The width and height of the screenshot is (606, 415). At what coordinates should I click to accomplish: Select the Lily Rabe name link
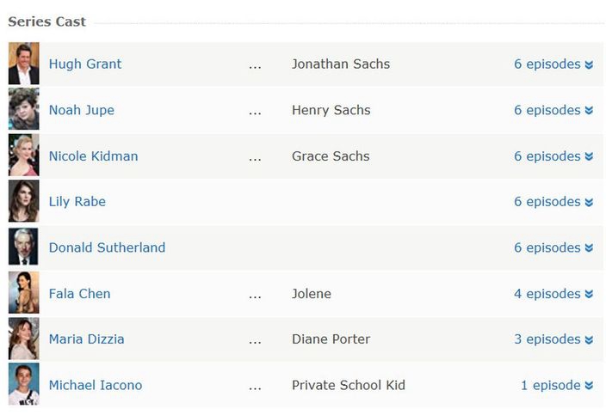click(77, 202)
